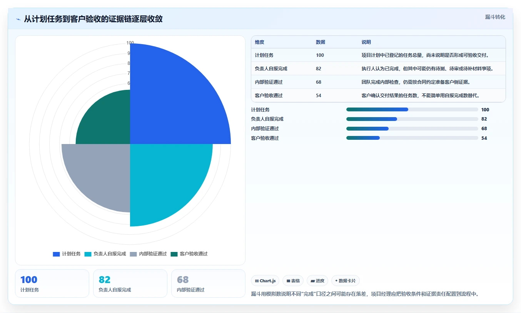
Task: Click the 数据 column header
Action: (x=321, y=42)
